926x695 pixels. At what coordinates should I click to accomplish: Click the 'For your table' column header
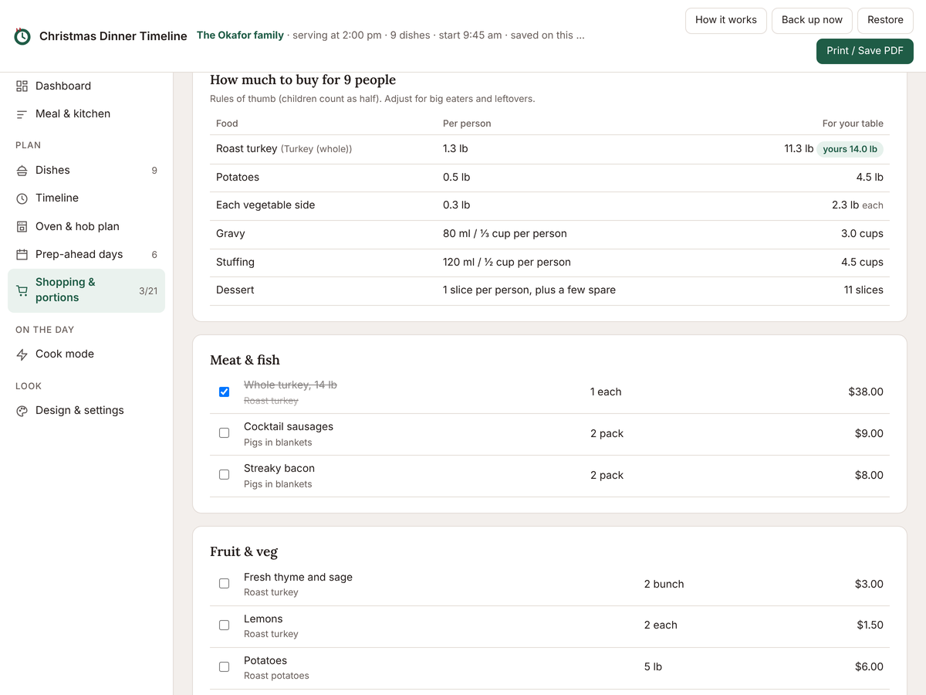[853, 124]
